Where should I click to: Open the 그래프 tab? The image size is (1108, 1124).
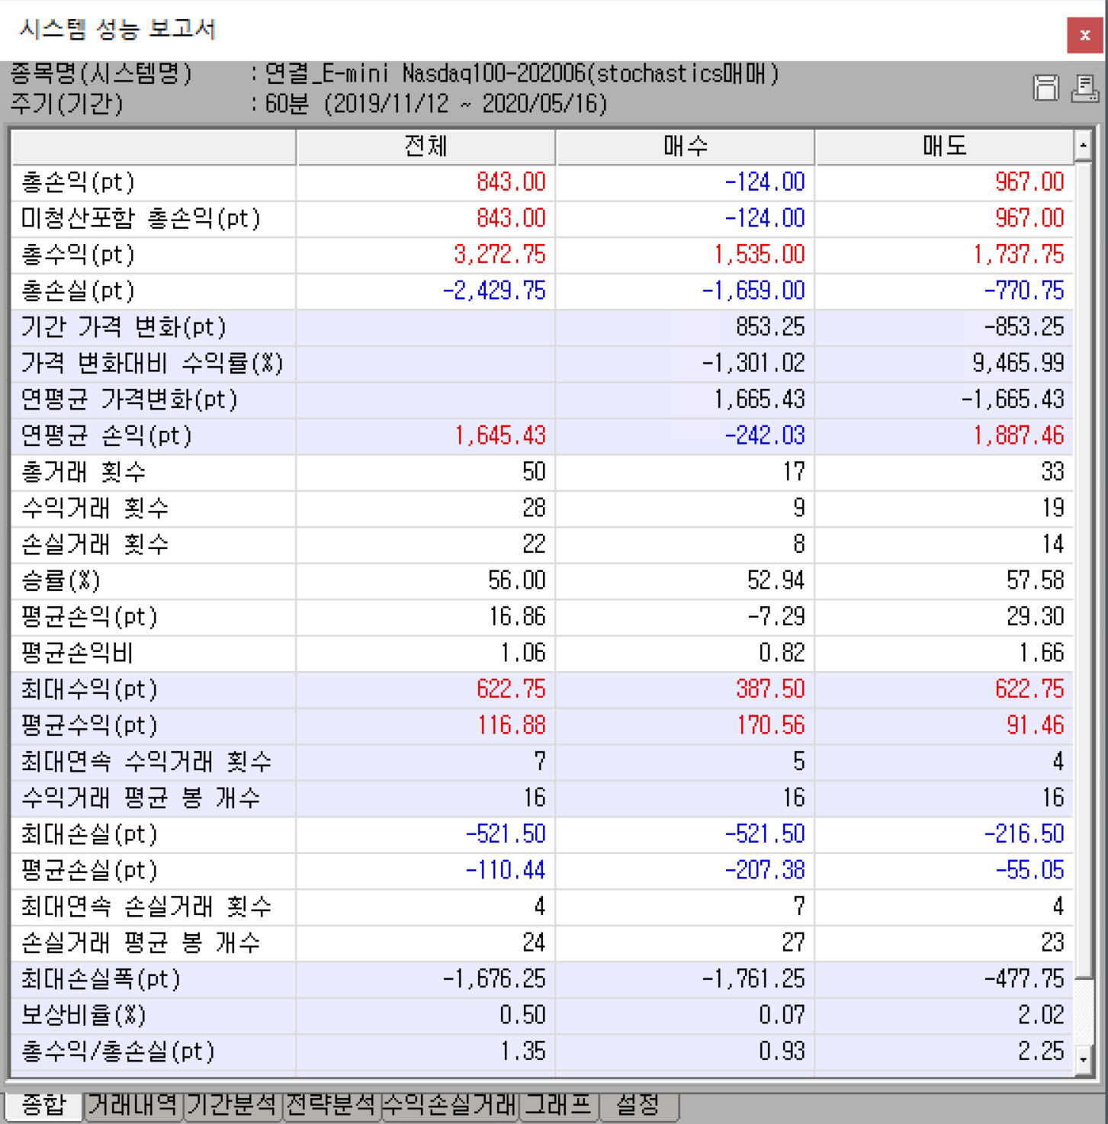click(x=559, y=1104)
